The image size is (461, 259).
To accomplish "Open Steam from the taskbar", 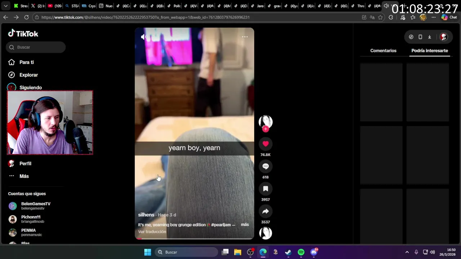I will pos(288,252).
